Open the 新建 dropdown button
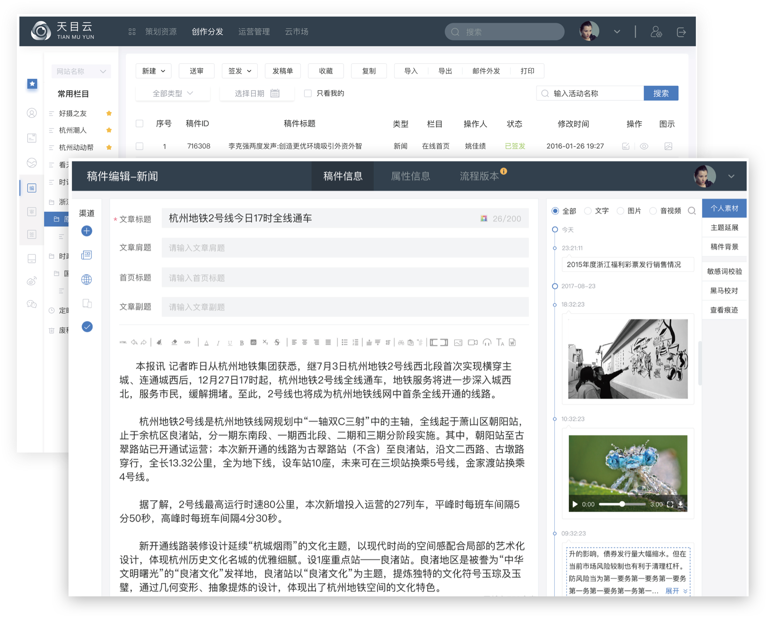 pyautogui.click(x=153, y=71)
